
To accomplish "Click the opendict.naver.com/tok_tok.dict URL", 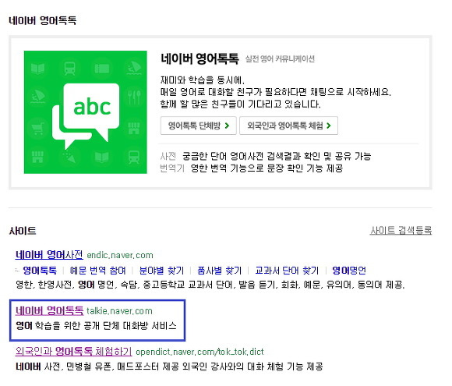I will click(x=200, y=352).
